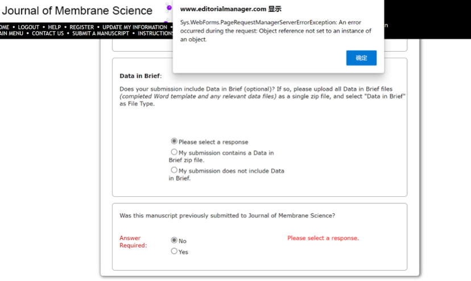Click REGISTER in the navigation bar

tap(81, 27)
